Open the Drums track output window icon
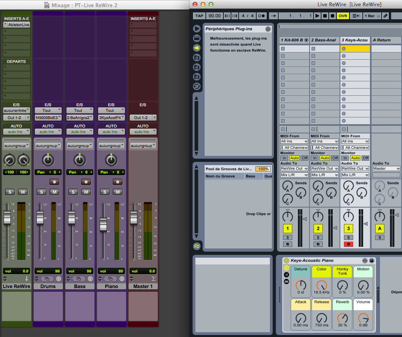This screenshot has height=337, width=402. point(47,279)
